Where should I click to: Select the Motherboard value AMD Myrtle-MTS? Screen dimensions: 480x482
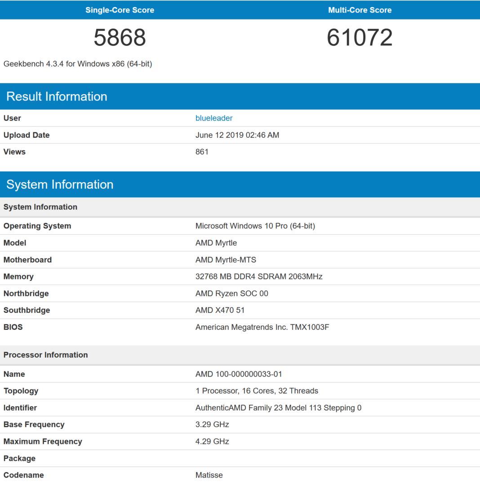click(225, 260)
